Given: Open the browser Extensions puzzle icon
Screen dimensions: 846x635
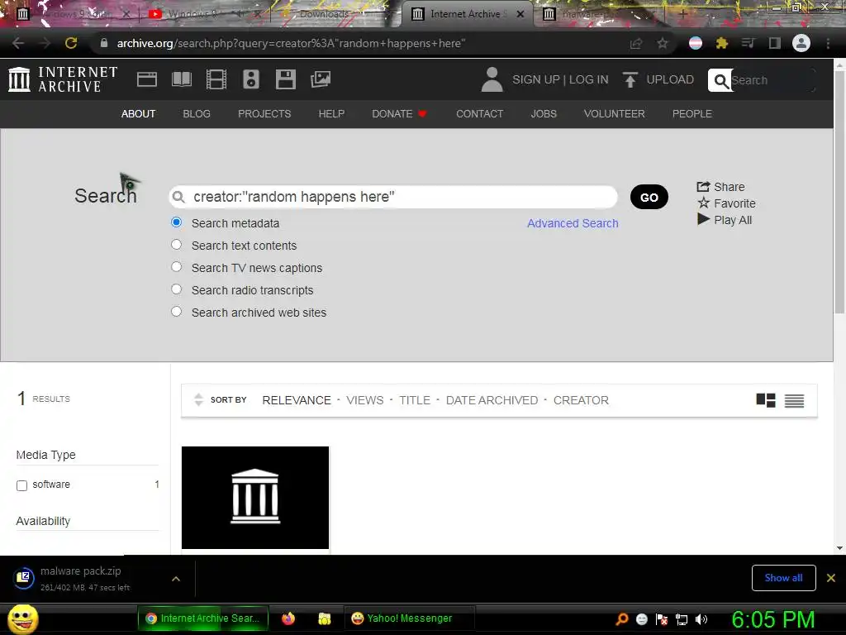Looking at the screenshot, I should (x=722, y=43).
